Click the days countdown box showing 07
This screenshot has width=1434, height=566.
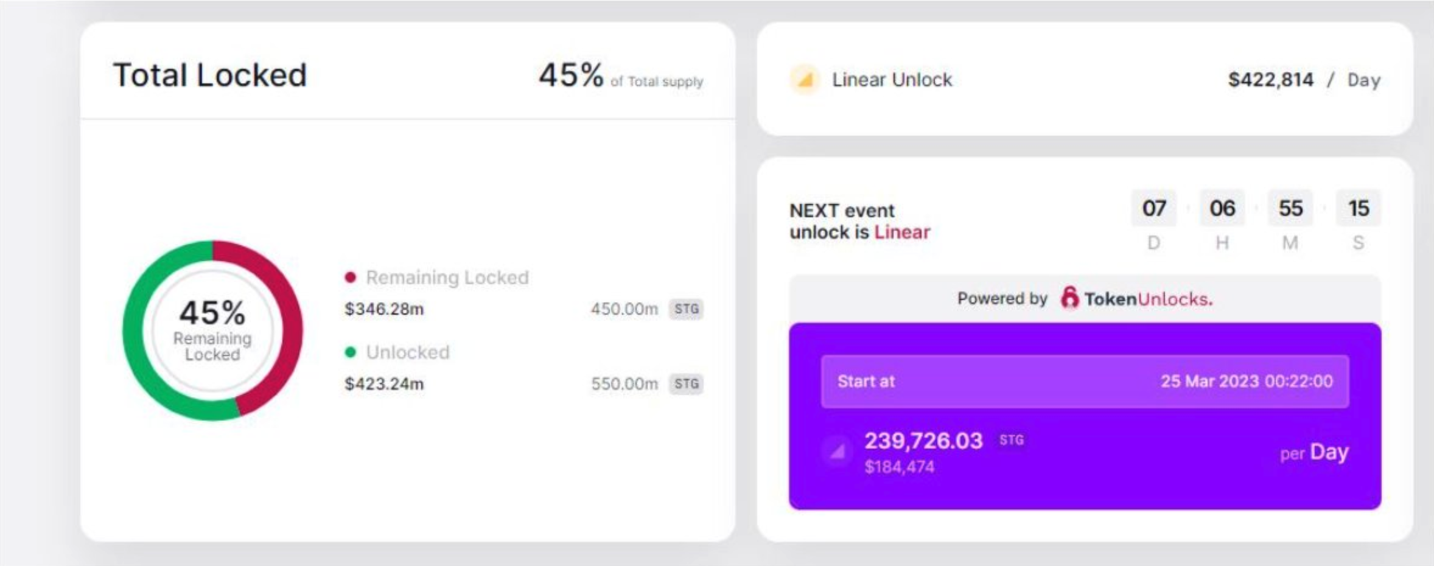pyautogui.click(x=1154, y=209)
